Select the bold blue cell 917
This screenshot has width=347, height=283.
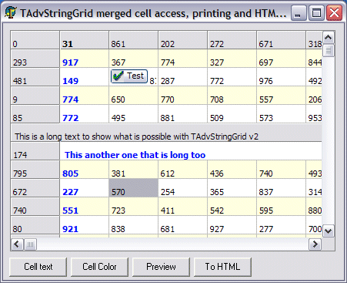(x=85, y=59)
